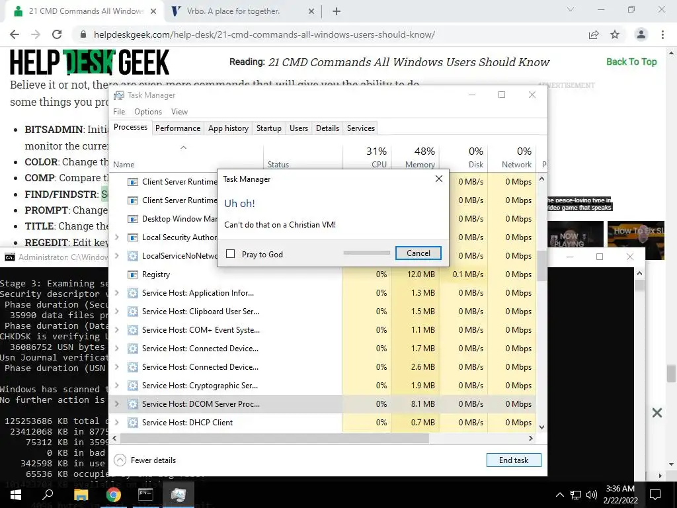
Task: Go to the Users tab
Action: click(x=299, y=128)
